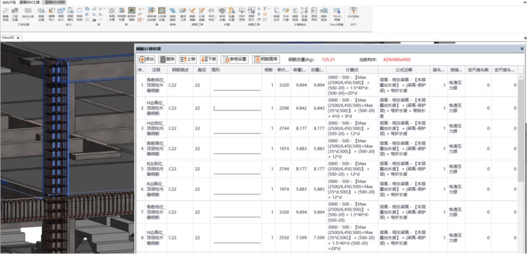Click the 通用工具 general tool icon
Viewport: 527px width, 254px height.
182,13
